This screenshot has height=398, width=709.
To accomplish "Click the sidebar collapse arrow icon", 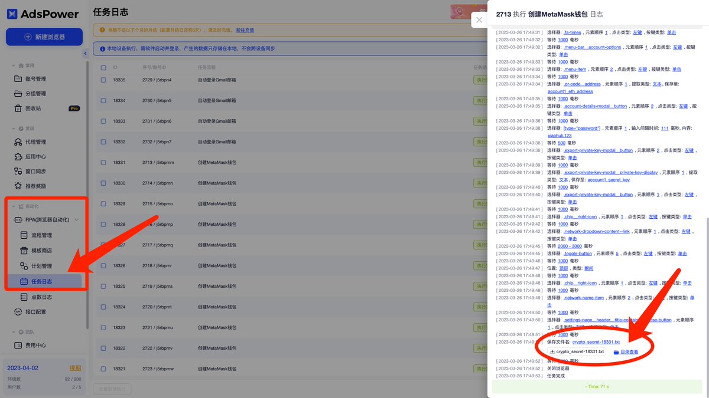I will 84,54.
